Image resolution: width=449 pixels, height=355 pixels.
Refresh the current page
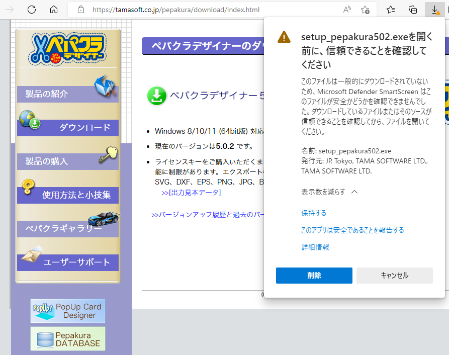point(32,9)
